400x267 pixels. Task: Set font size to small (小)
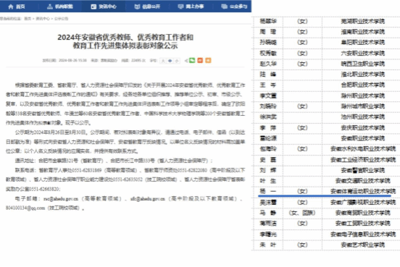(177, 61)
